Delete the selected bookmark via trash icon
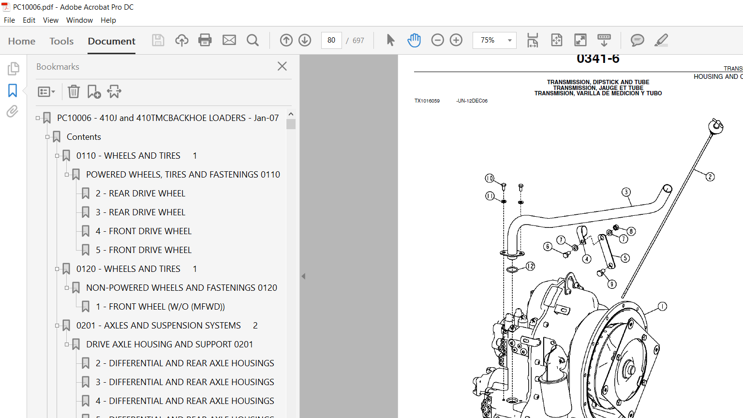The height and width of the screenshot is (418, 743). [74, 91]
